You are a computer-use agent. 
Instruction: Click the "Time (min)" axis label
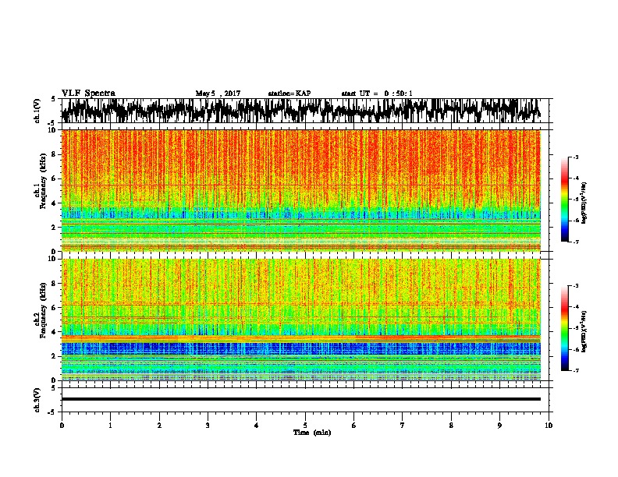coord(312,433)
